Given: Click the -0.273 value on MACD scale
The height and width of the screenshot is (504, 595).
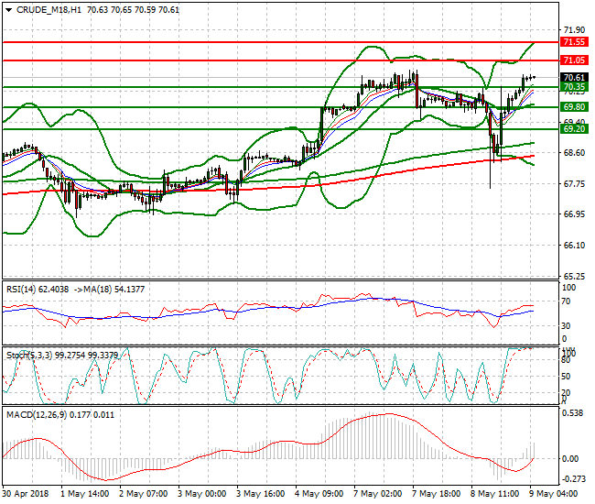Looking at the screenshot, I should point(574,478).
